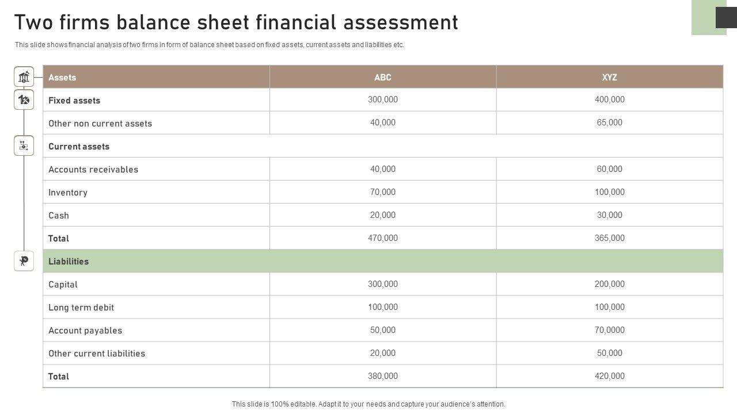Select the icon next to Fixed assets
The width and height of the screenshot is (737, 414).
click(x=24, y=99)
